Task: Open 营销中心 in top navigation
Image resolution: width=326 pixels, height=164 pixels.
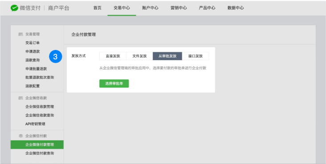Action: click(x=179, y=8)
